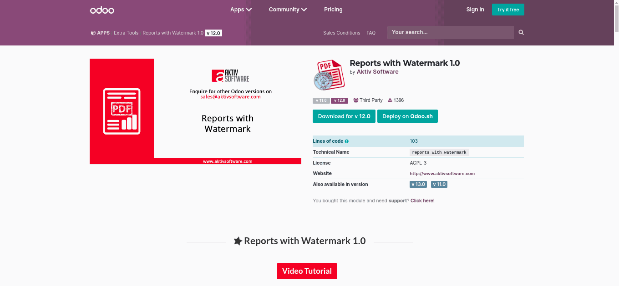Click the Reports with Watermark PDF module icon
Screen dimensions: 619x286
coord(329,75)
